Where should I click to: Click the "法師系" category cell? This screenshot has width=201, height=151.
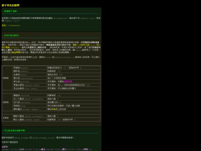[x=7, y=102]
